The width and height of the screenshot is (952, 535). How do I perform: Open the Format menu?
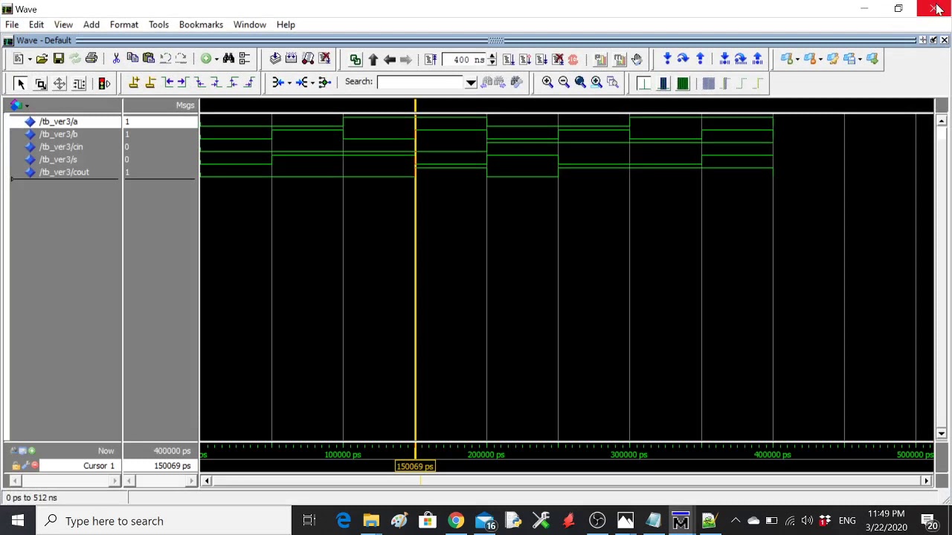point(124,25)
